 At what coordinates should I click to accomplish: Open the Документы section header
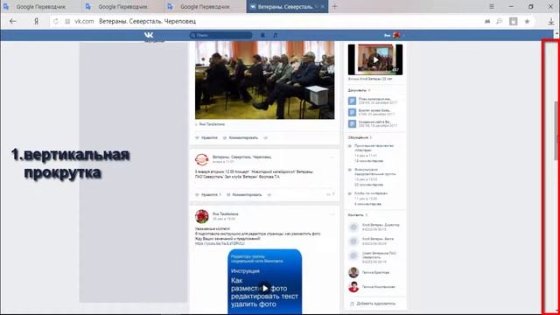(357, 90)
